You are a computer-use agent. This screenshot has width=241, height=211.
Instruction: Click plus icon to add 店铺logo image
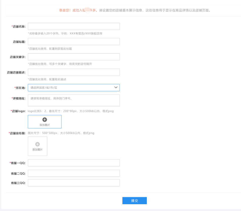[x=45, y=120]
